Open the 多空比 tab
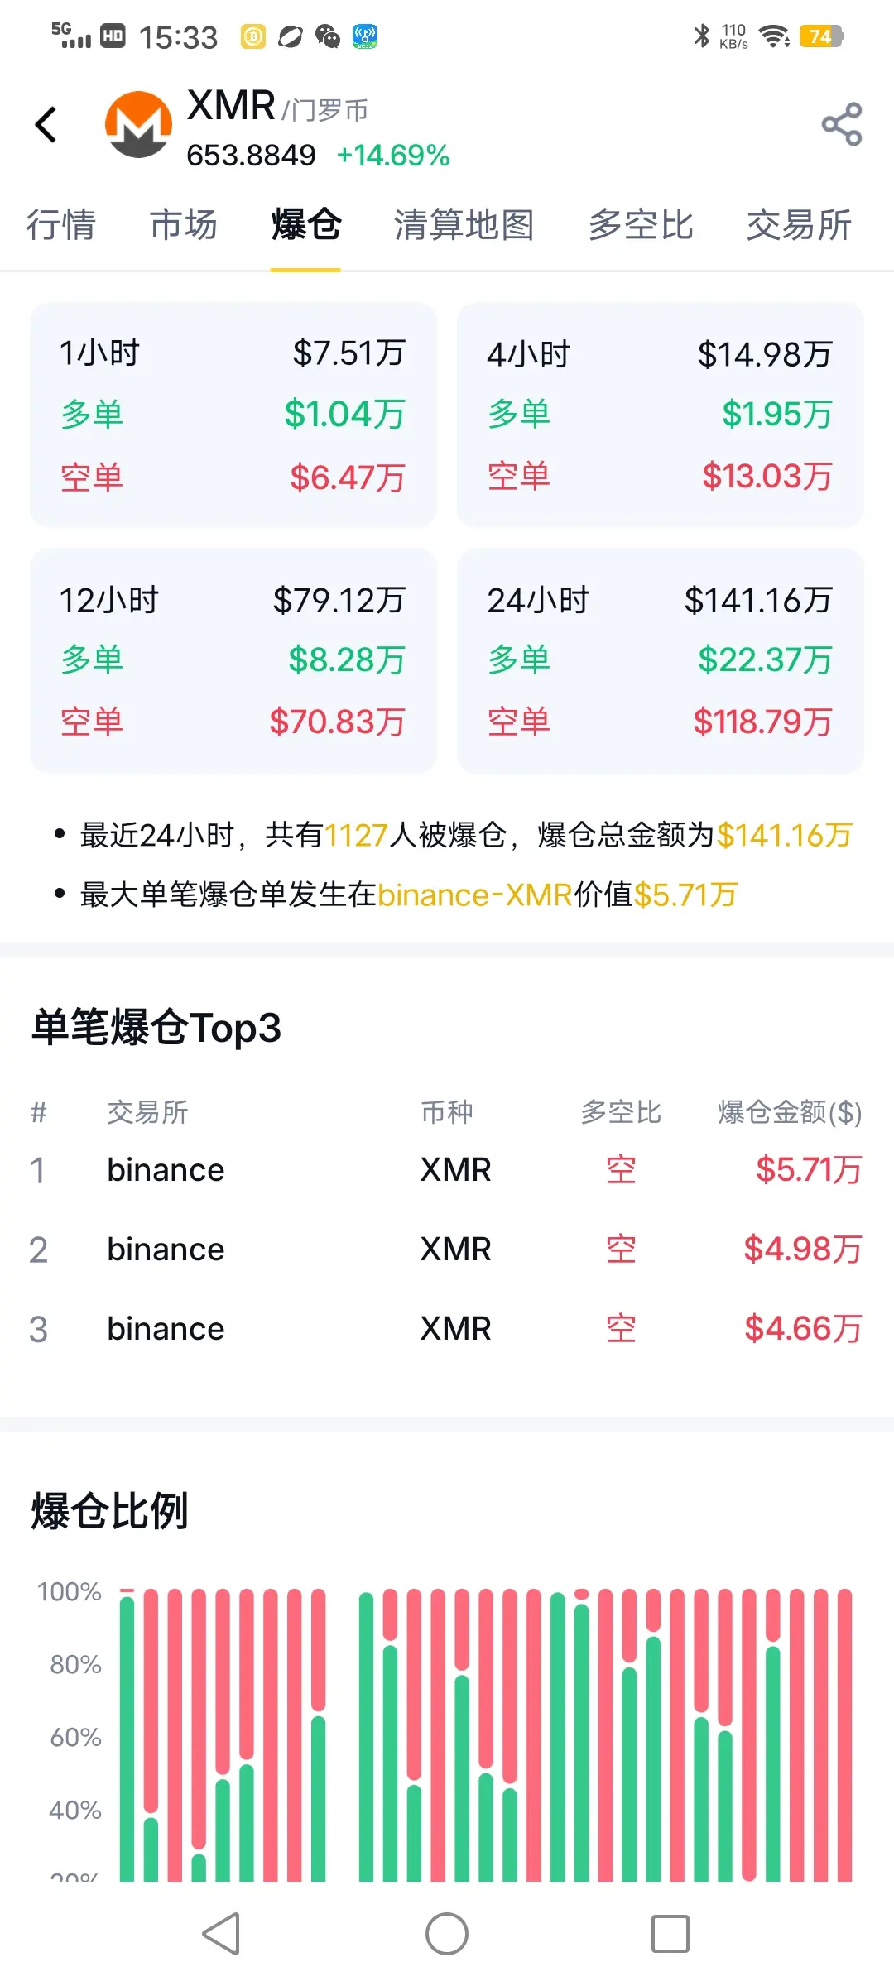 point(641,225)
